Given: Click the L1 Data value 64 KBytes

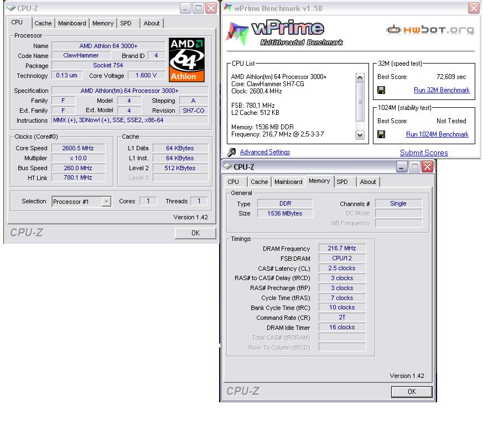Looking at the screenshot, I should (180, 148).
